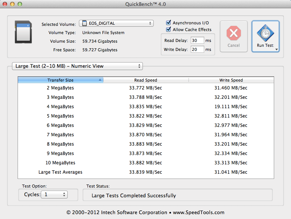The height and width of the screenshot is (219, 291).
Task: Sort by Read Speed column header
Action: pyautogui.click(x=145, y=80)
